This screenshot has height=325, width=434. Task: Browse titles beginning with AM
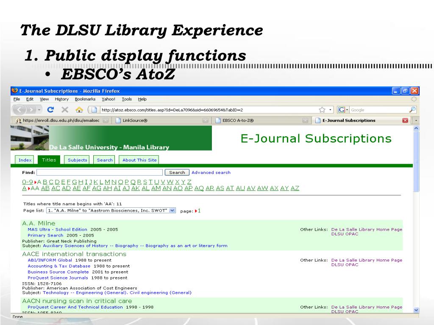point(156,188)
